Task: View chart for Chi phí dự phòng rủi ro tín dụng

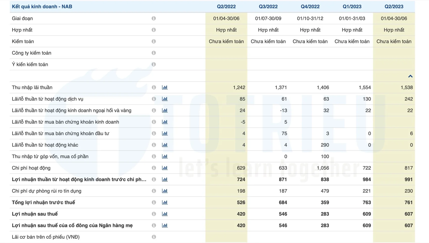Action: 165,191
